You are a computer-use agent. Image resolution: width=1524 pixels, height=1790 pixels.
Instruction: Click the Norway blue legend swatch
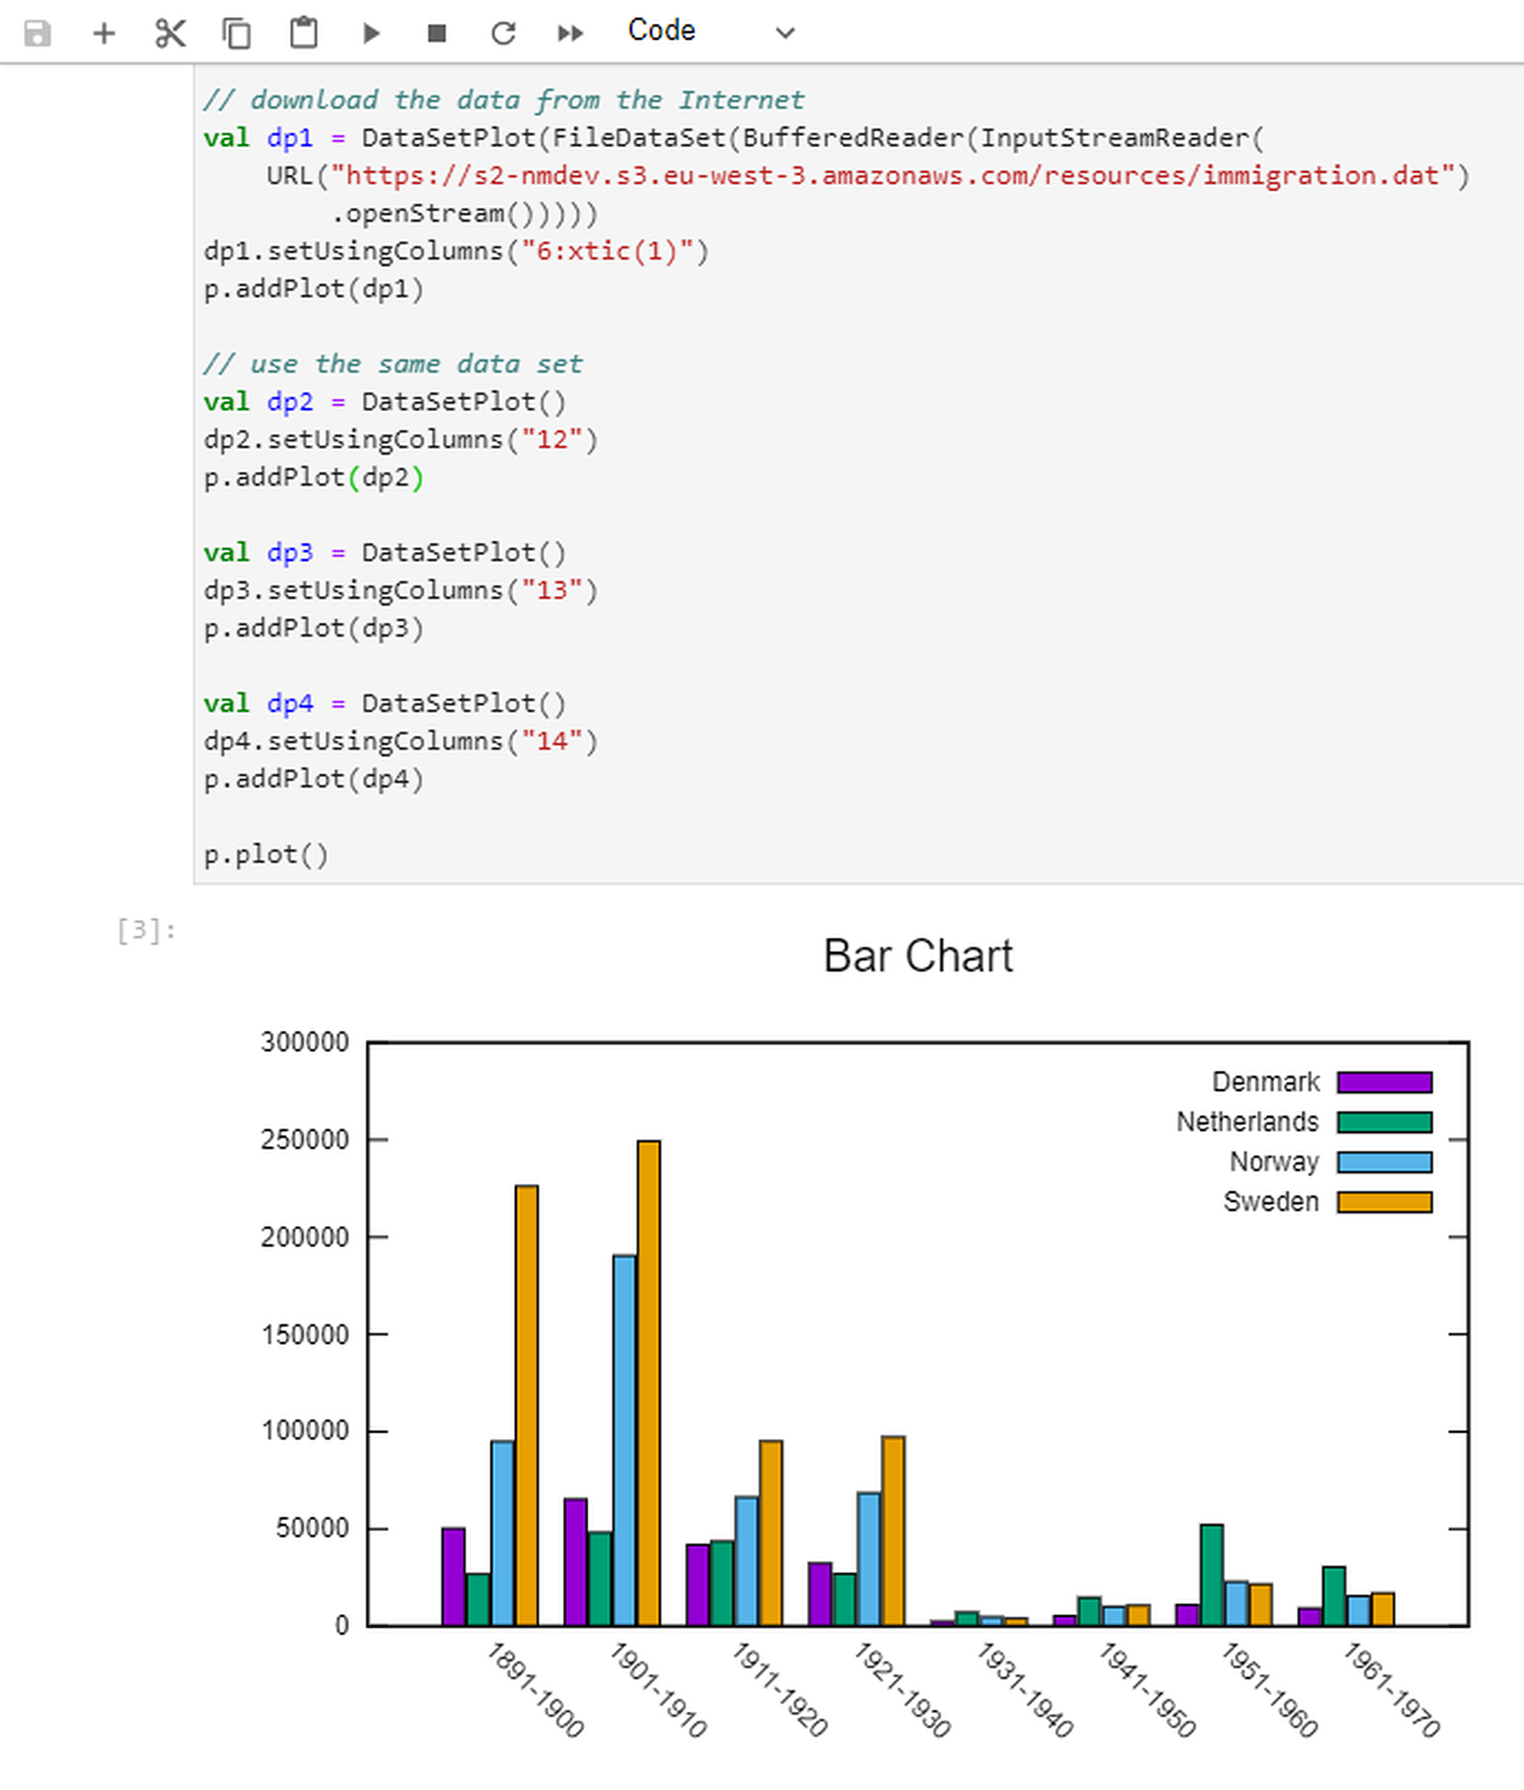(1384, 1163)
